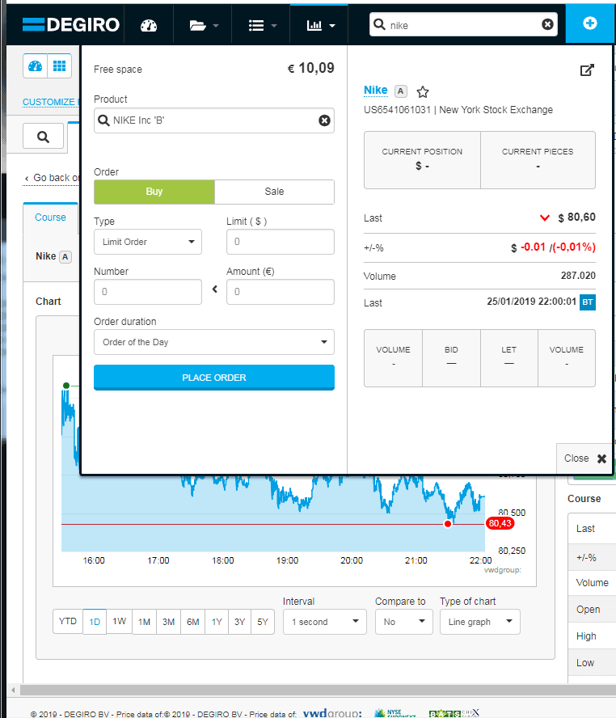Click the product field 'NIKE Inc B'

pos(213,120)
